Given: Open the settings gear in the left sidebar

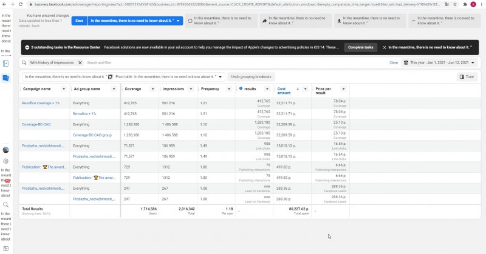Looking at the screenshot, I should (x=5, y=161).
